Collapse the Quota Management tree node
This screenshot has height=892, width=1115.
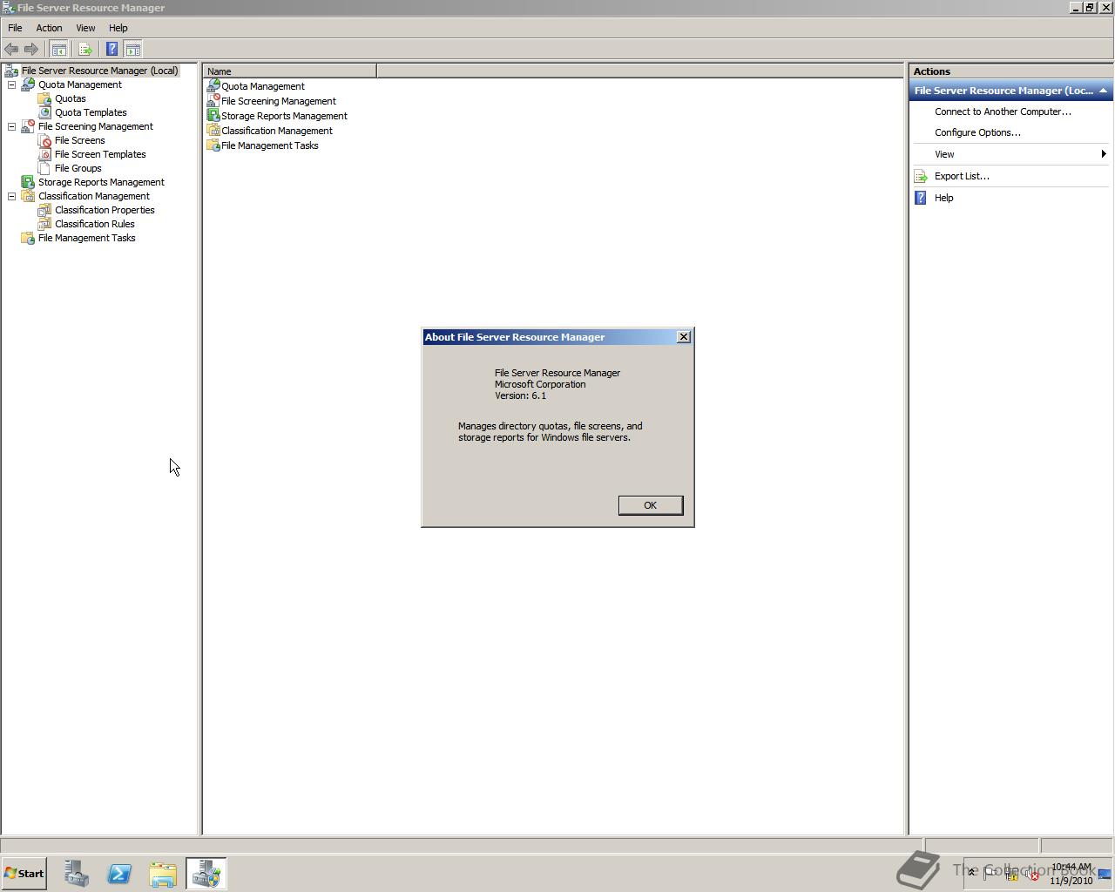11,84
